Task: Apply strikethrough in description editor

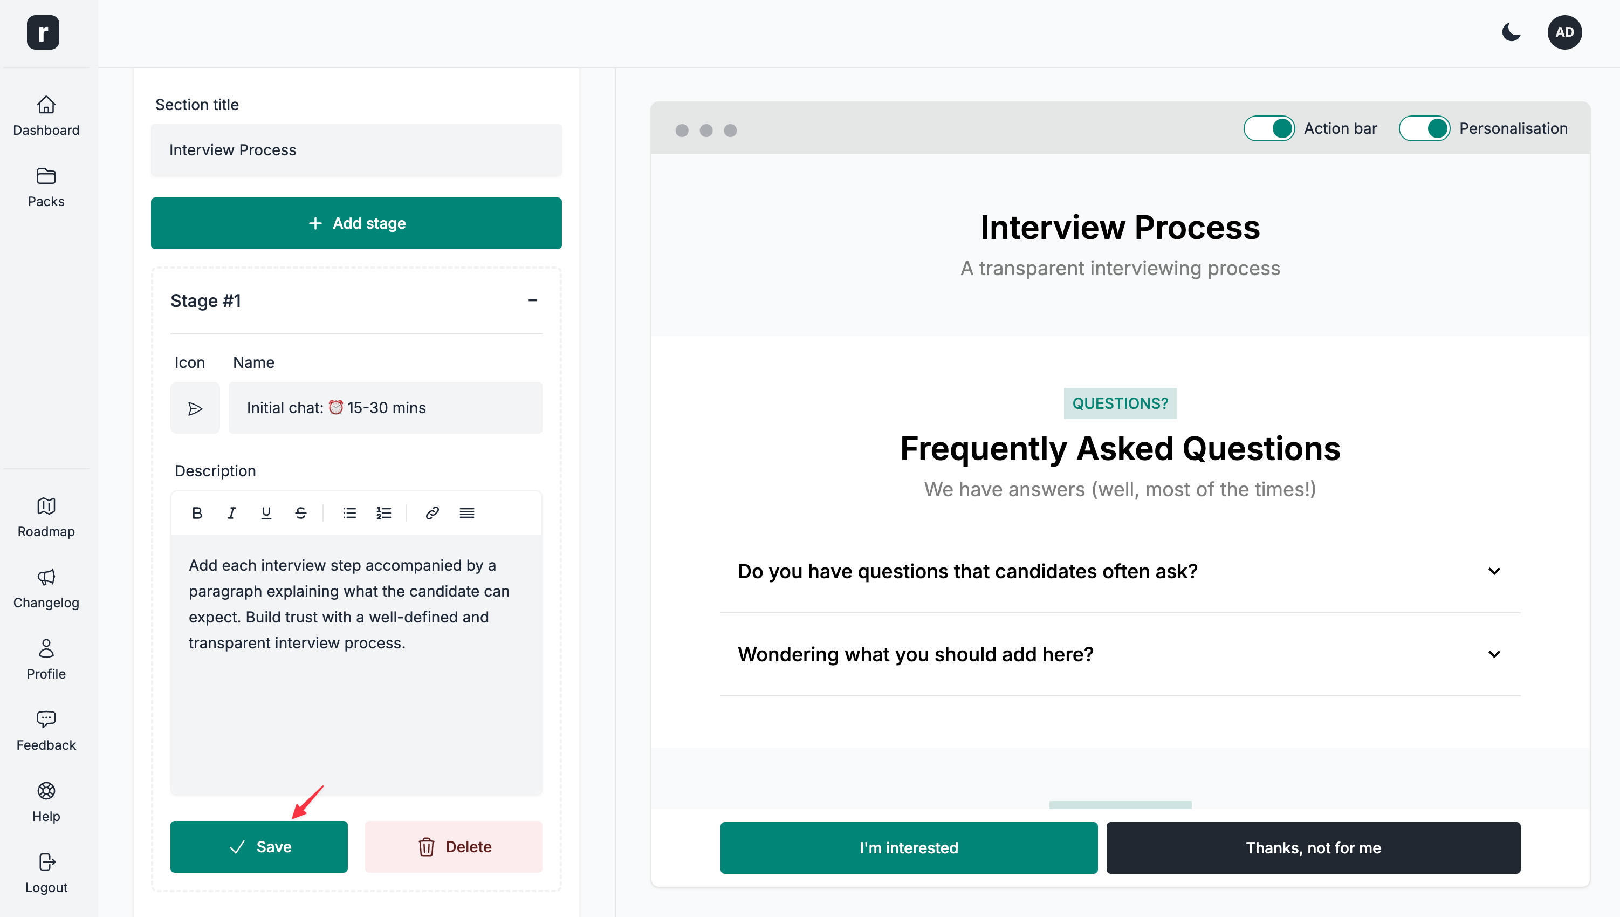Action: point(300,512)
